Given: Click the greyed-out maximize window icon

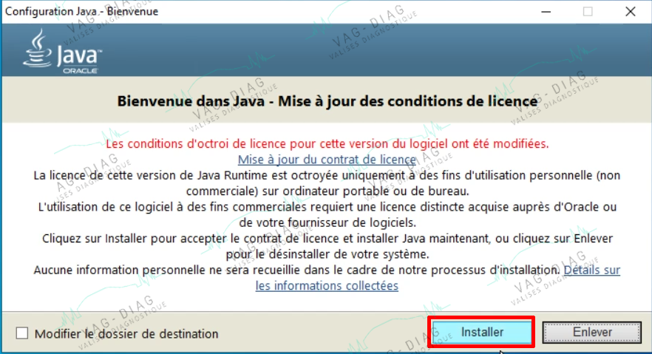Looking at the screenshot, I should 588,12.
